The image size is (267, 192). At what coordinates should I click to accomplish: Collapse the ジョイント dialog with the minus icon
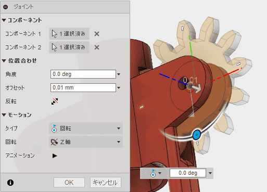[6, 7]
